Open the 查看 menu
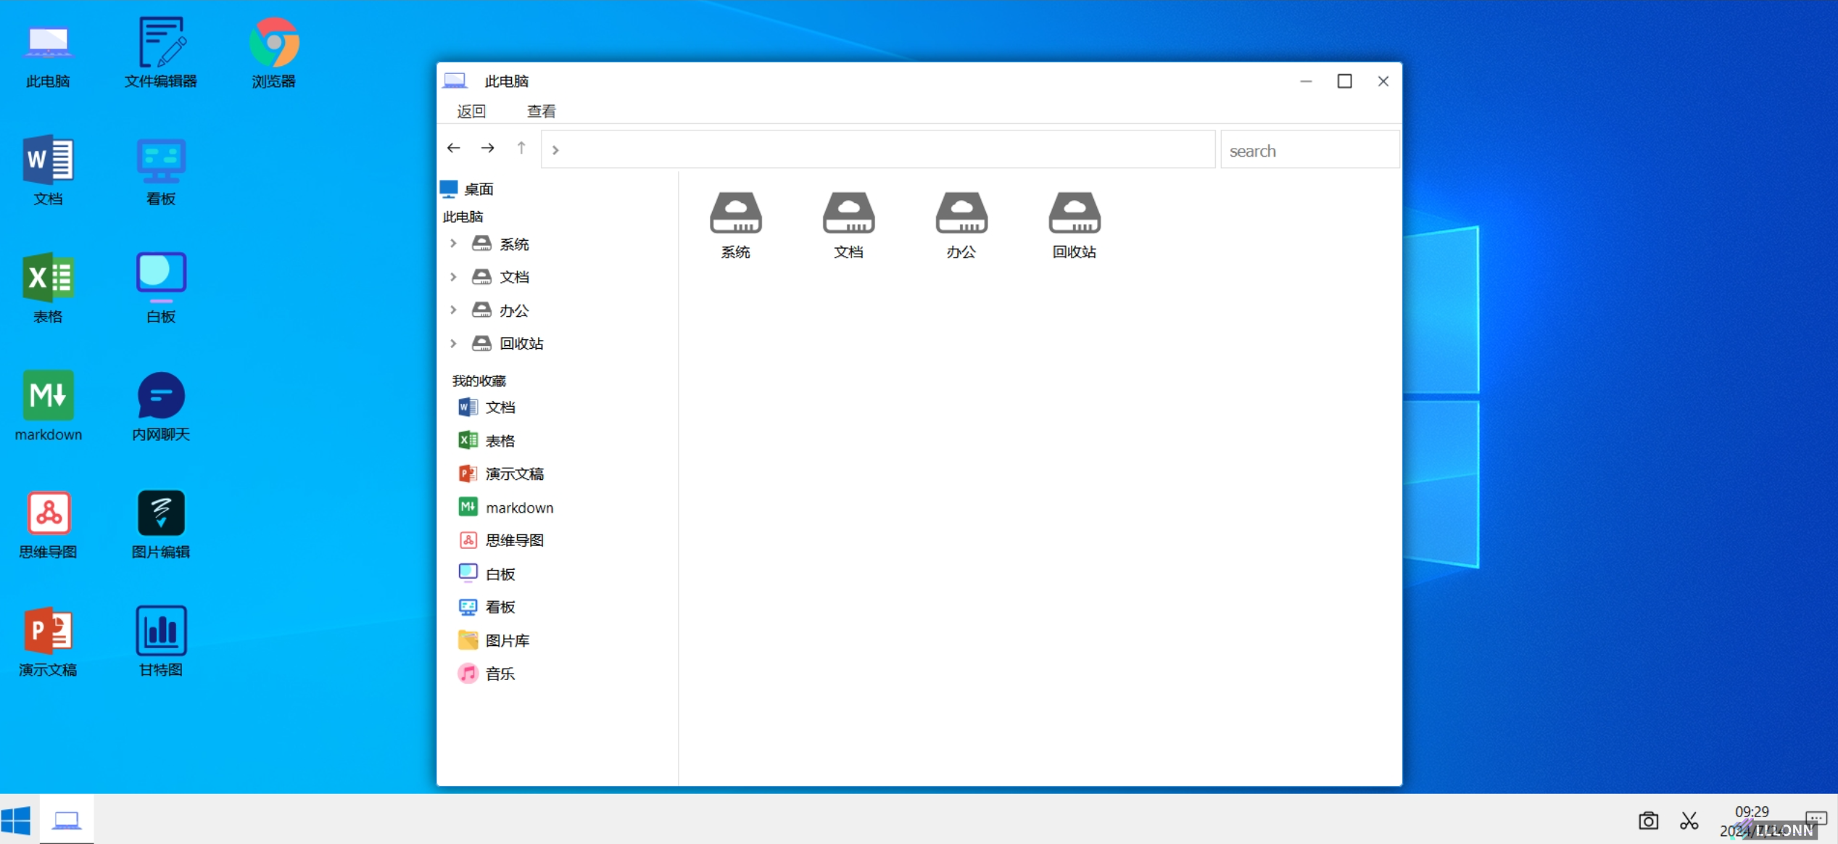The image size is (1838, 844). (x=542, y=111)
